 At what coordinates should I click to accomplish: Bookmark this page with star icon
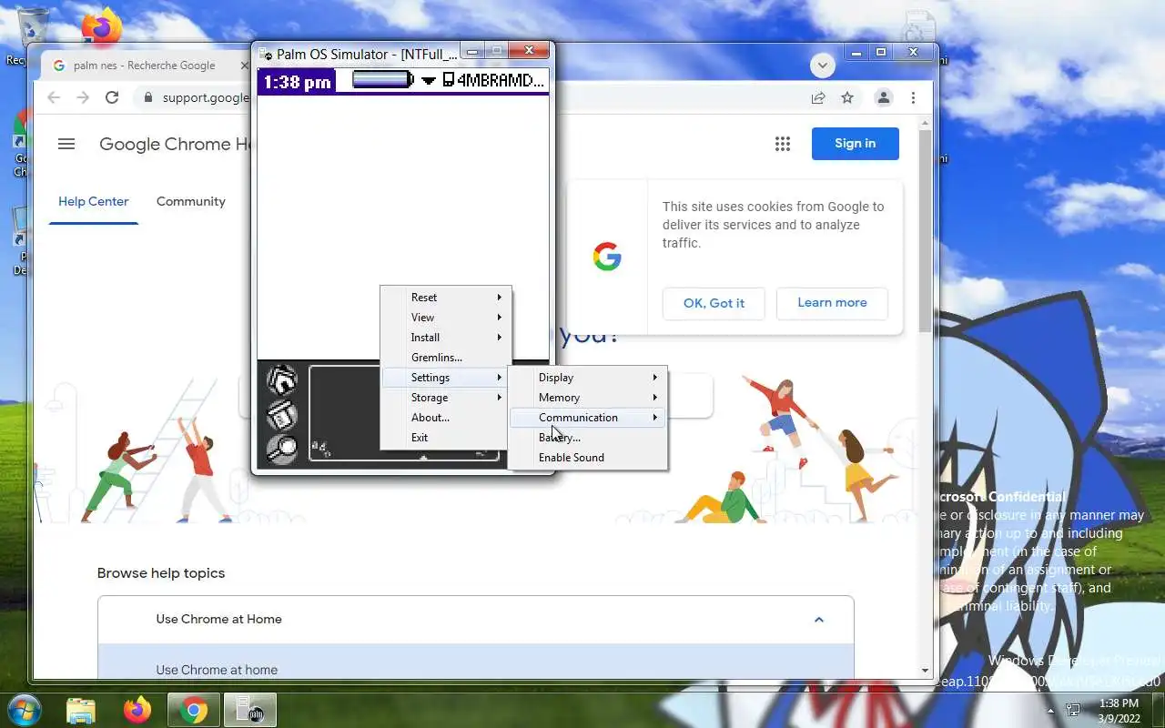(847, 97)
